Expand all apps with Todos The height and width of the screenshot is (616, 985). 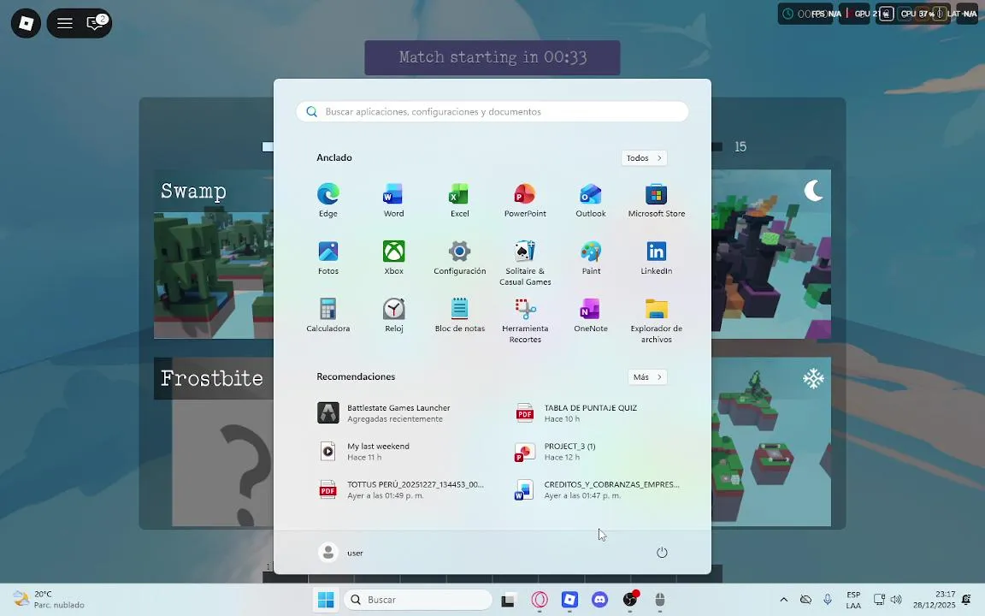click(644, 157)
